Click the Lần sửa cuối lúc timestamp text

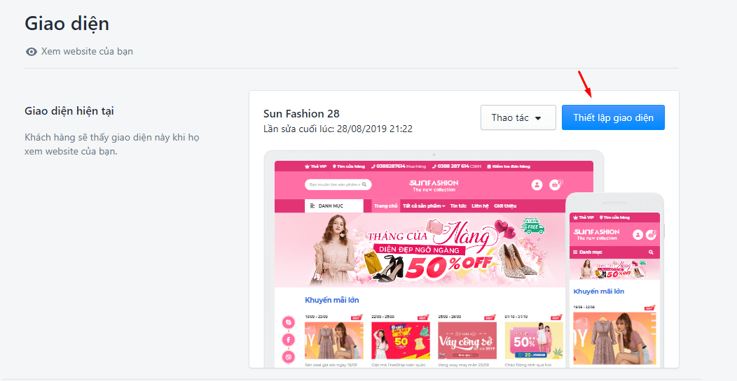point(338,129)
